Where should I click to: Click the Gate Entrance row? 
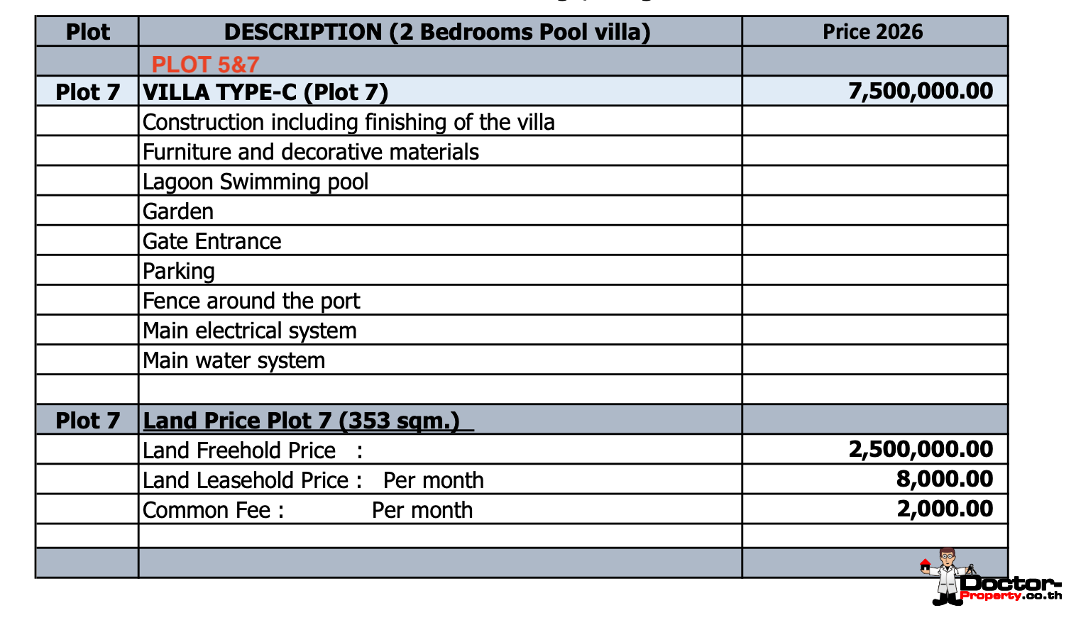click(x=212, y=241)
